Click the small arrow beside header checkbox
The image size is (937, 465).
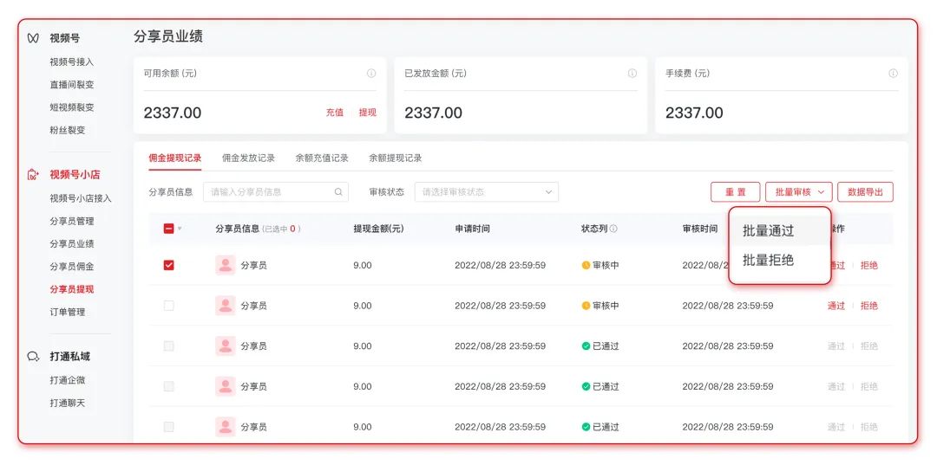180,229
